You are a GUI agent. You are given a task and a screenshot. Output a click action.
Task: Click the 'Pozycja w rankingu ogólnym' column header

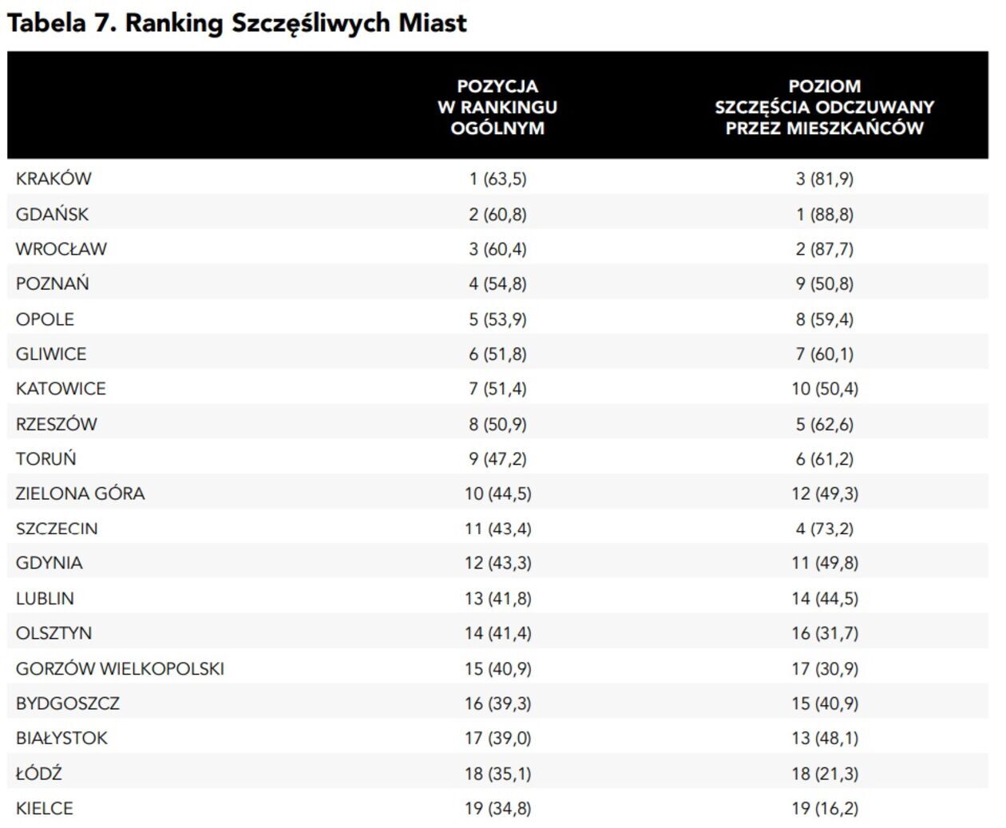pos(497,107)
